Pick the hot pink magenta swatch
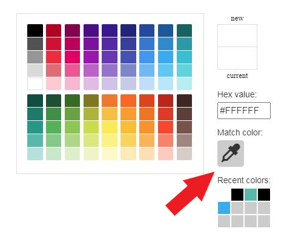 pyautogui.click(x=72, y=57)
